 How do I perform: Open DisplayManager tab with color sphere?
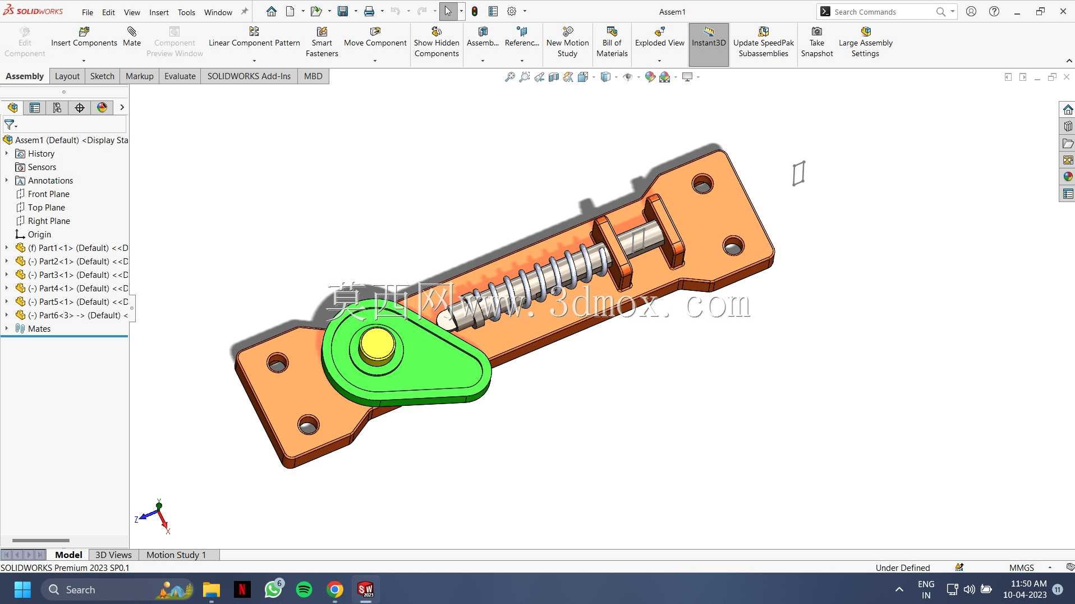pyautogui.click(x=102, y=108)
